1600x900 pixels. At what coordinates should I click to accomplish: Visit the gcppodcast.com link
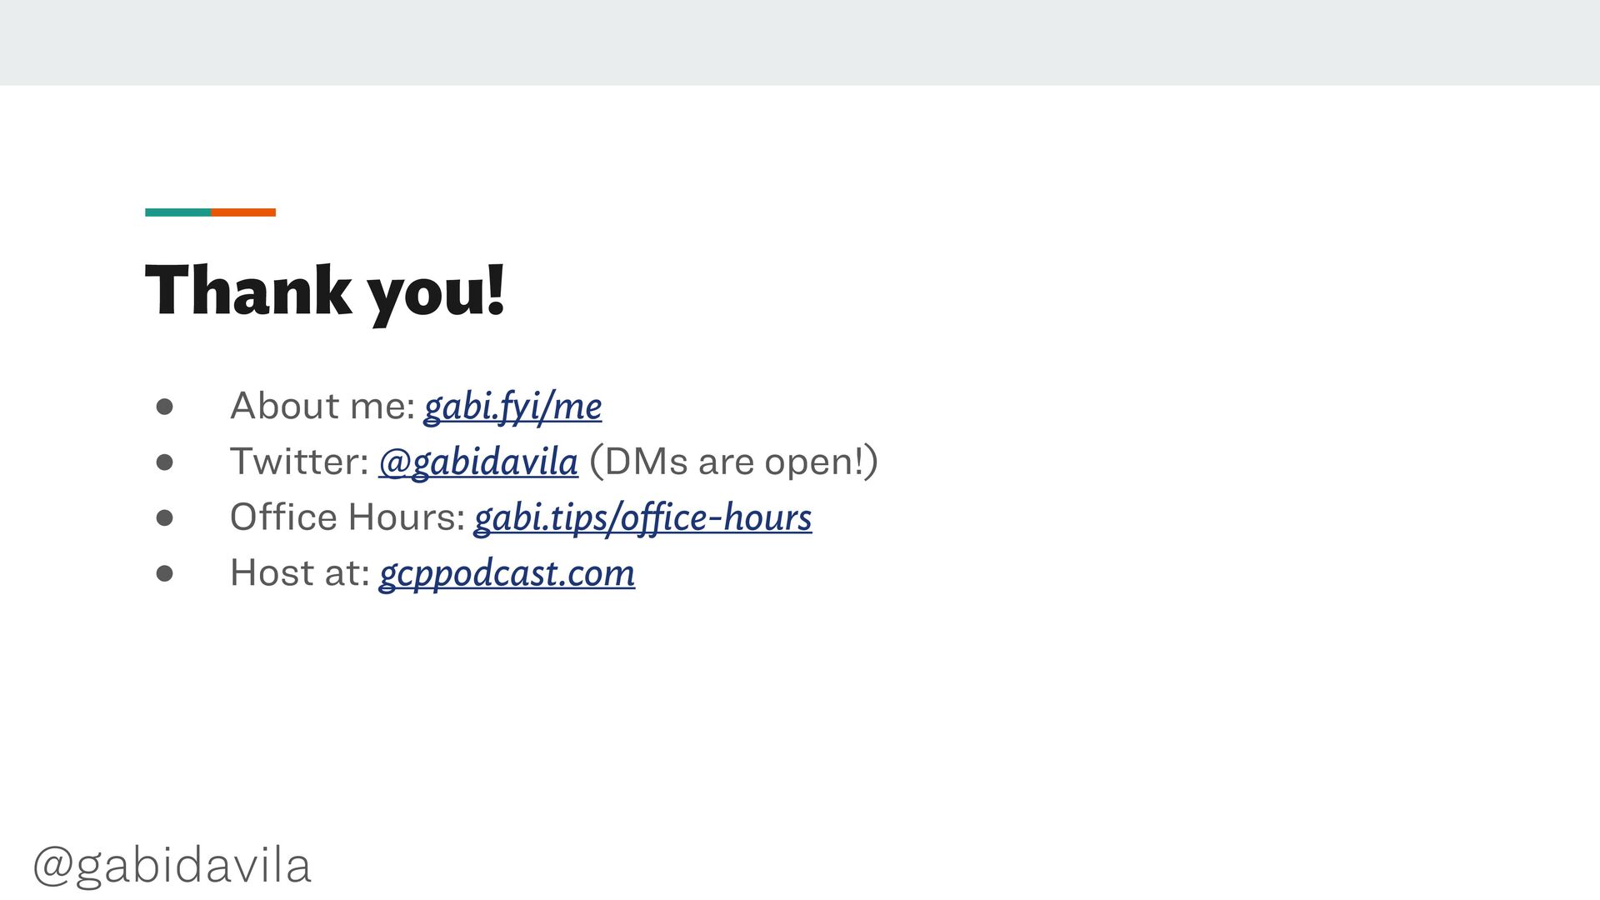507,573
